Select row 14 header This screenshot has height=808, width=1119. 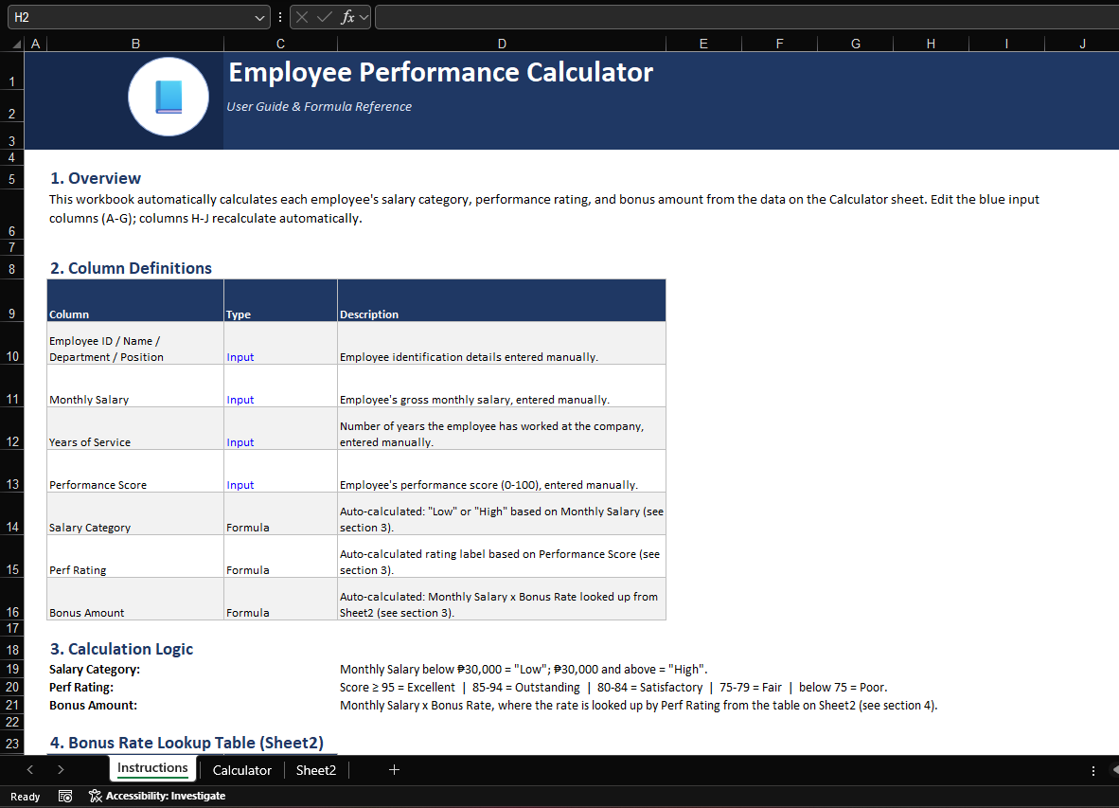pyautogui.click(x=12, y=514)
